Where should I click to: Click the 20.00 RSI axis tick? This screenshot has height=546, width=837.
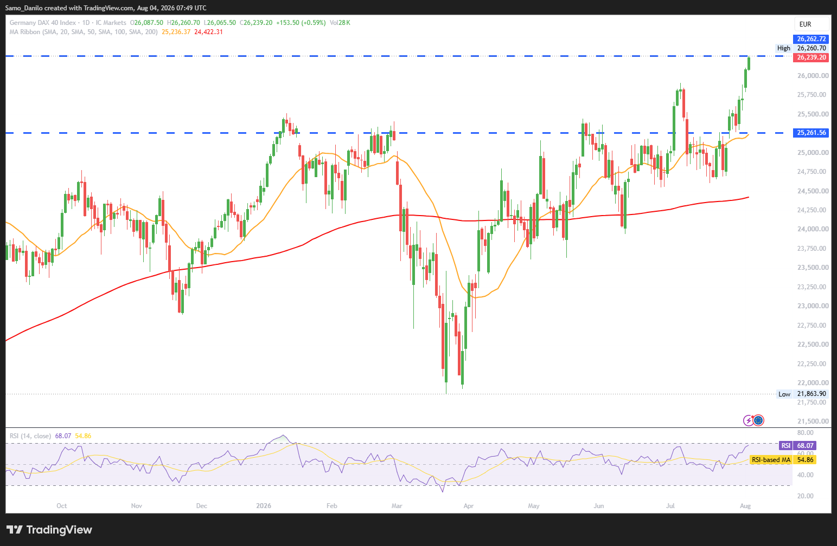point(805,496)
